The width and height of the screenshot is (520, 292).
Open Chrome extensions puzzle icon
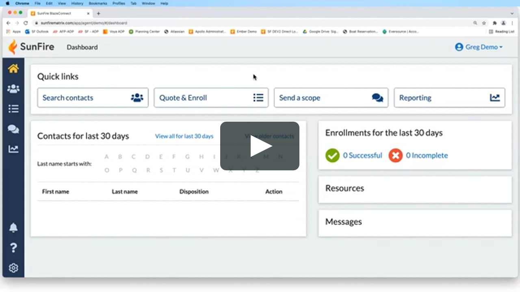click(x=494, y=23)
